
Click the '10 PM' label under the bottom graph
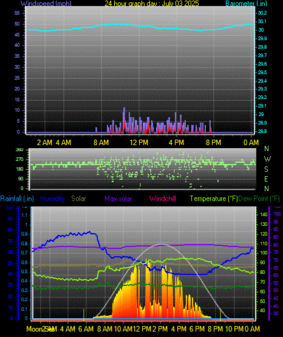click(x=234, y=329)
